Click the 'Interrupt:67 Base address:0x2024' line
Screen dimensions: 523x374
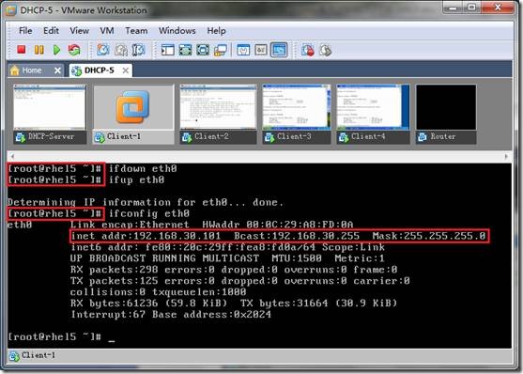point(171,314)
